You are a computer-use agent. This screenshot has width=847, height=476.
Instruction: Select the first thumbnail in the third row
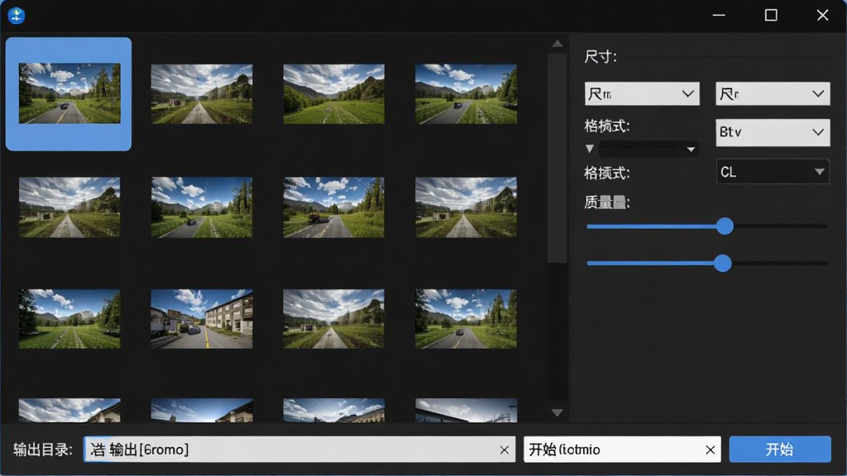pos(69,318)
